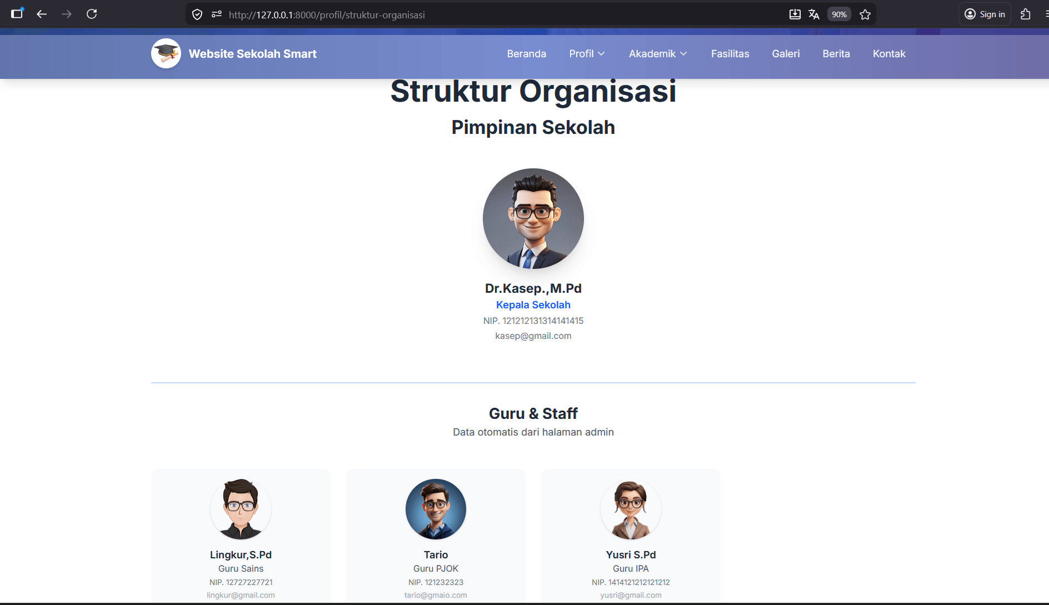This screenshot has width=1049, height=605.
Task: Open the tab overview icon in the browser
Action: point(17,14)
